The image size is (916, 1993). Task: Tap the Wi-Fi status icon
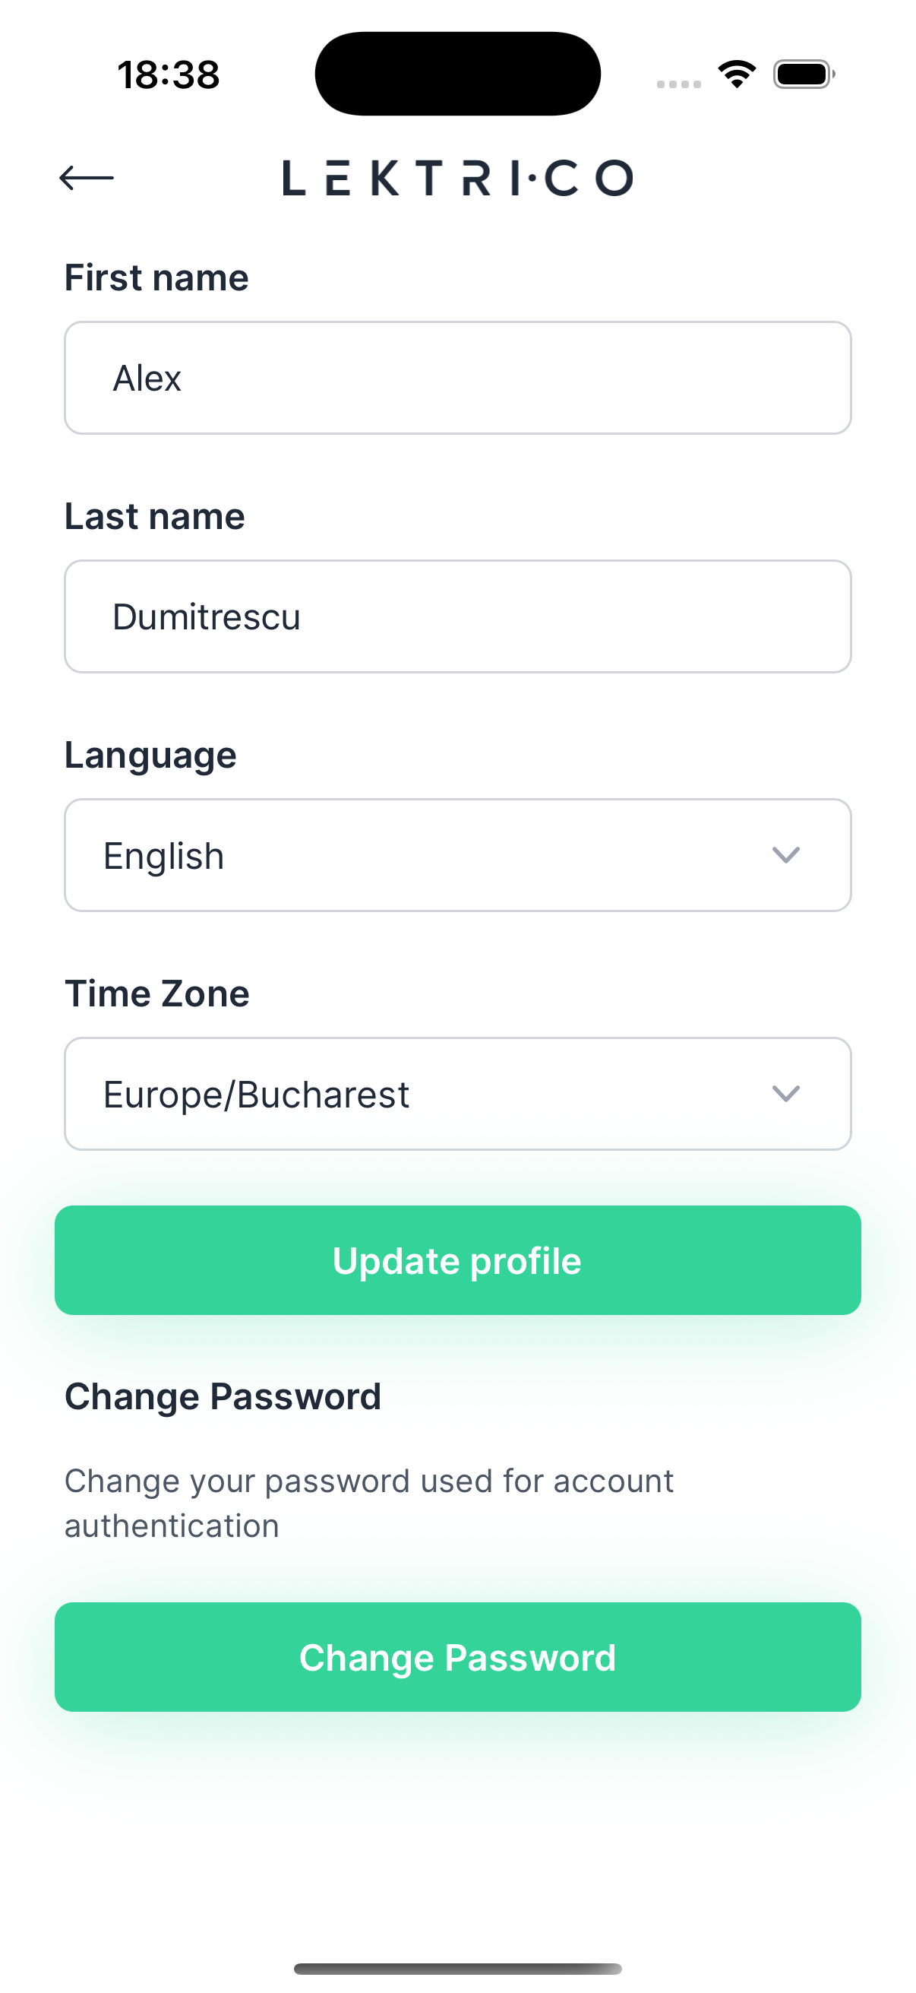click(737, 74)
